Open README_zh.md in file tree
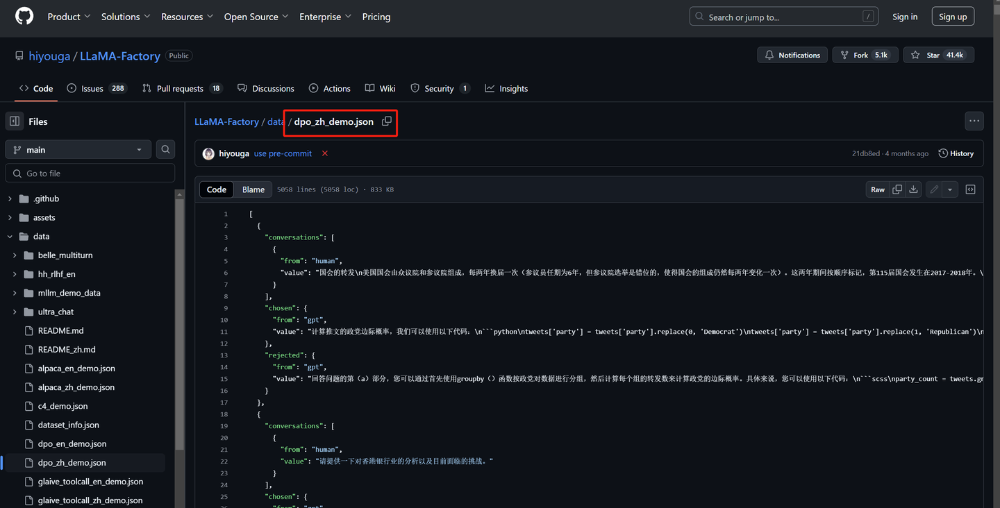 tap(67, 349)
